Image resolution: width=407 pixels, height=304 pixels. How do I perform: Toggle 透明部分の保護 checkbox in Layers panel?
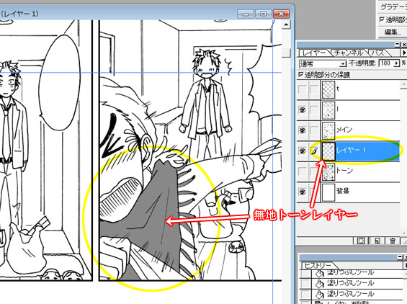click(301, 75)
